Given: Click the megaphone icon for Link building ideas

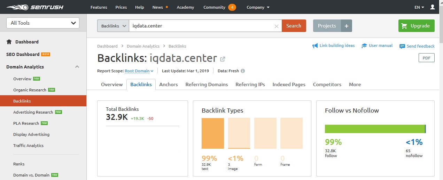Looking at the screenshot, I should tap(315, 46).
